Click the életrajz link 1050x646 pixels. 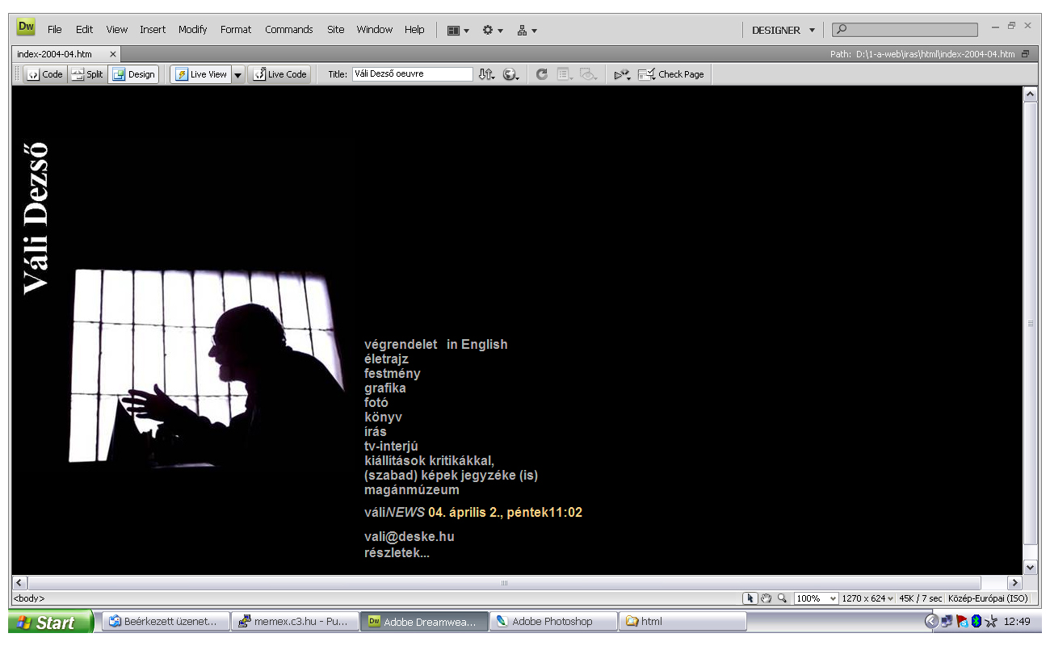[x=386, y=359]
